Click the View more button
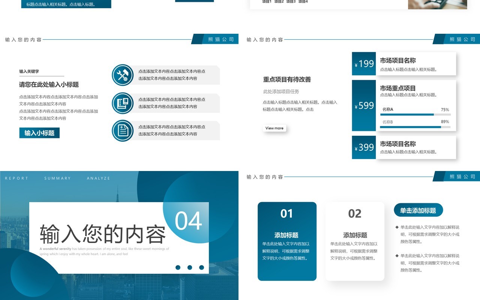This screenshot has height=300, width=480. (x=274, y=128)
